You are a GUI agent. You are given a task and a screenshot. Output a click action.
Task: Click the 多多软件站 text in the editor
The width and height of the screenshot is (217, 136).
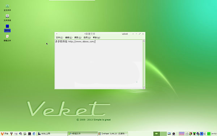[61, 41]
